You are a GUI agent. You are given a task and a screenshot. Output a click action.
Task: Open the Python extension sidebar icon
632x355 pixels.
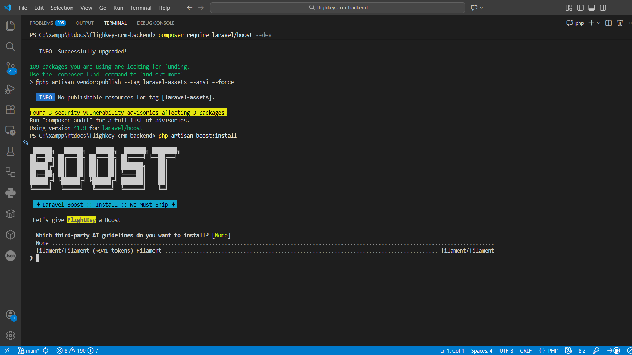pyautogui.click(x=10, y=193)
